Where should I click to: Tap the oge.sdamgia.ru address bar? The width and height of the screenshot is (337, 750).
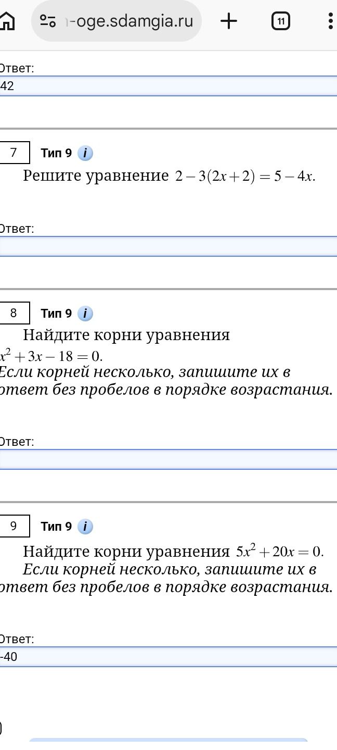(116, 21)
